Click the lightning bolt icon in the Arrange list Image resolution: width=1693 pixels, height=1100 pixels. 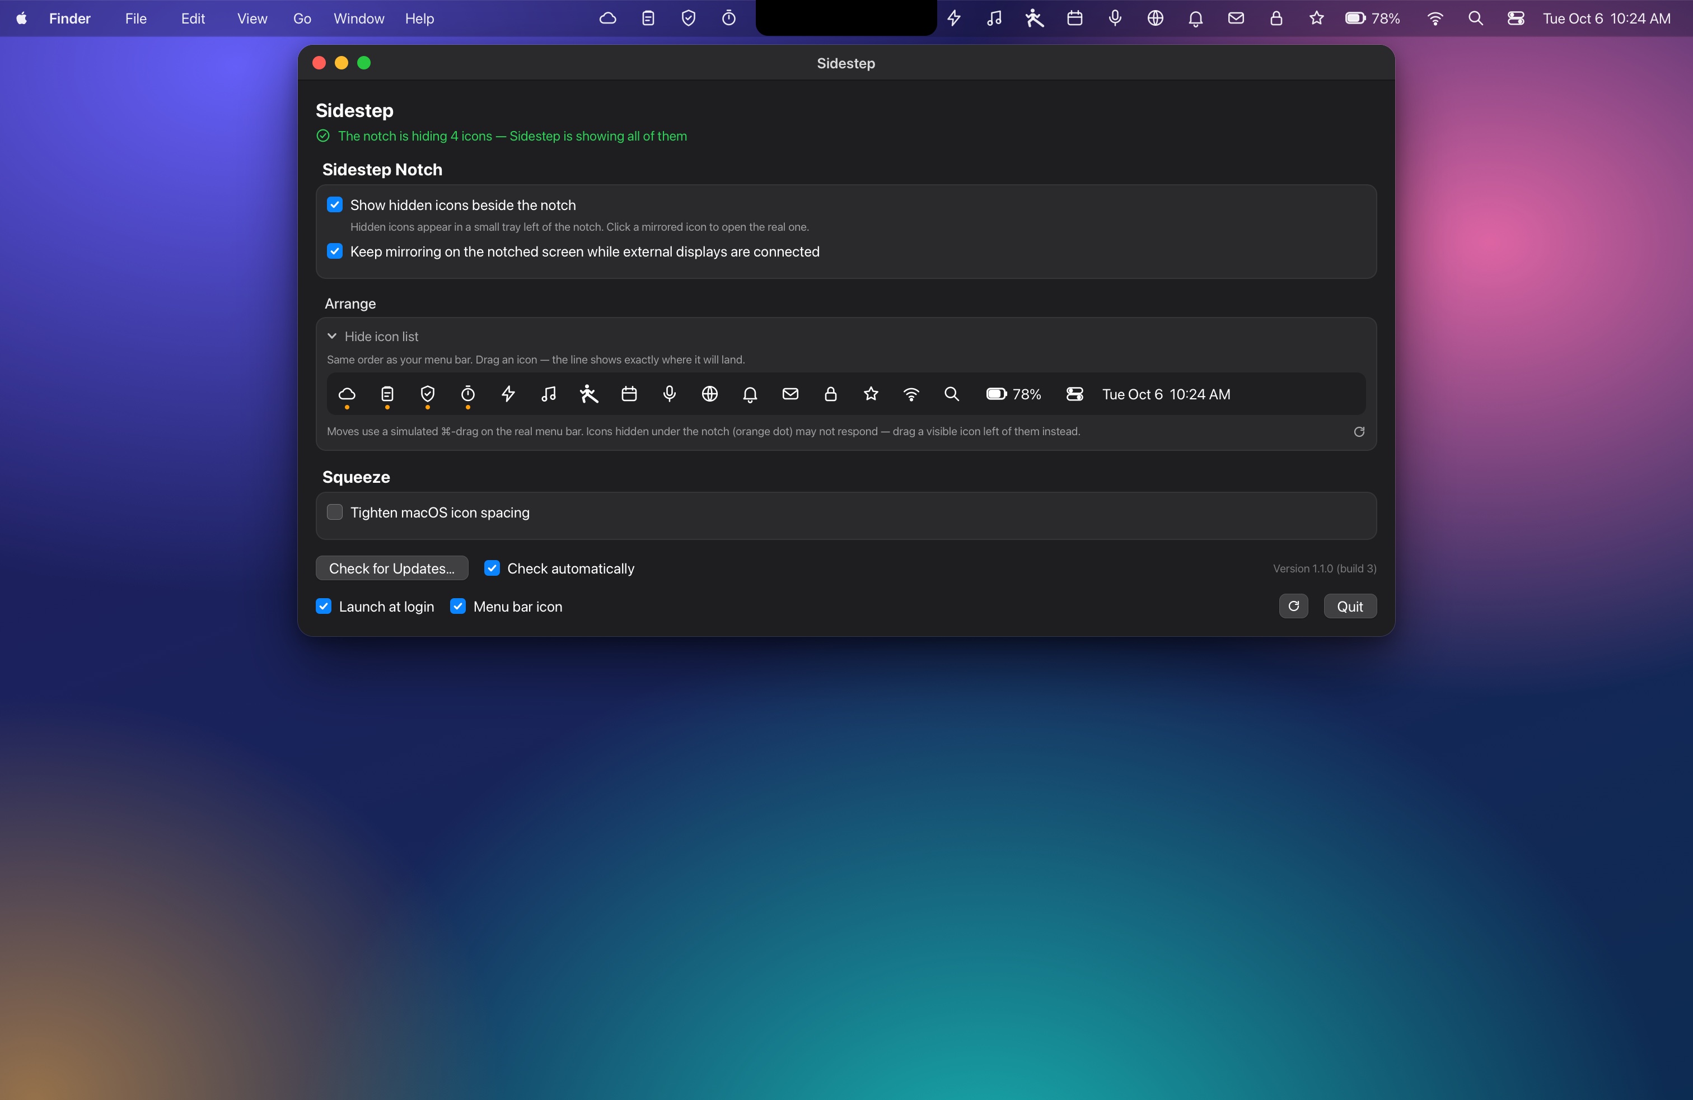508,394
